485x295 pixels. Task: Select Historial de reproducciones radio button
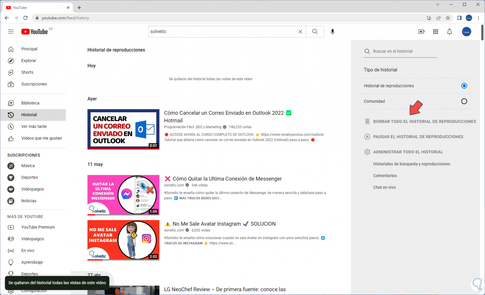pyautogui.click(x=464, y=86)
